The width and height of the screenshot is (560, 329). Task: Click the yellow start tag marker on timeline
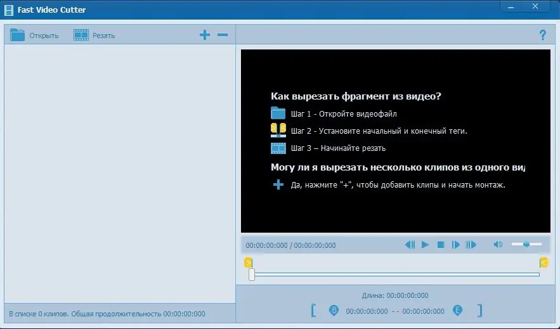(x=248, y=262)
